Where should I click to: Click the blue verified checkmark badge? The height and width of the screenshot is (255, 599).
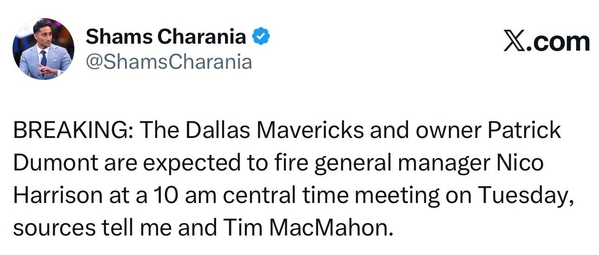click(x=261, y=37)
